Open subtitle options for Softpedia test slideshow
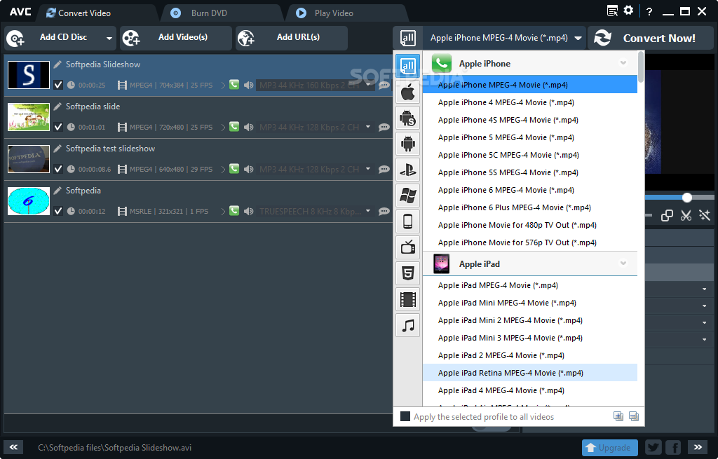The height and width of the screenshot is (459, 718). click(384, 170)
